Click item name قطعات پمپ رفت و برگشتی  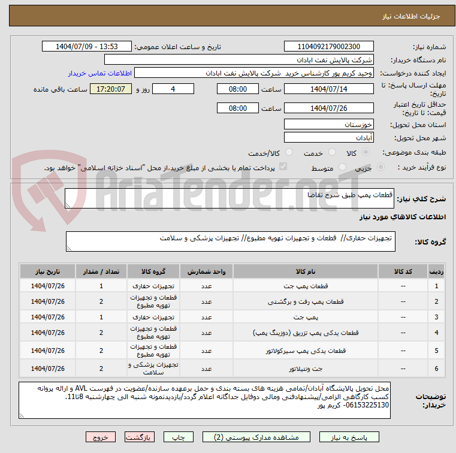point(306,302)
